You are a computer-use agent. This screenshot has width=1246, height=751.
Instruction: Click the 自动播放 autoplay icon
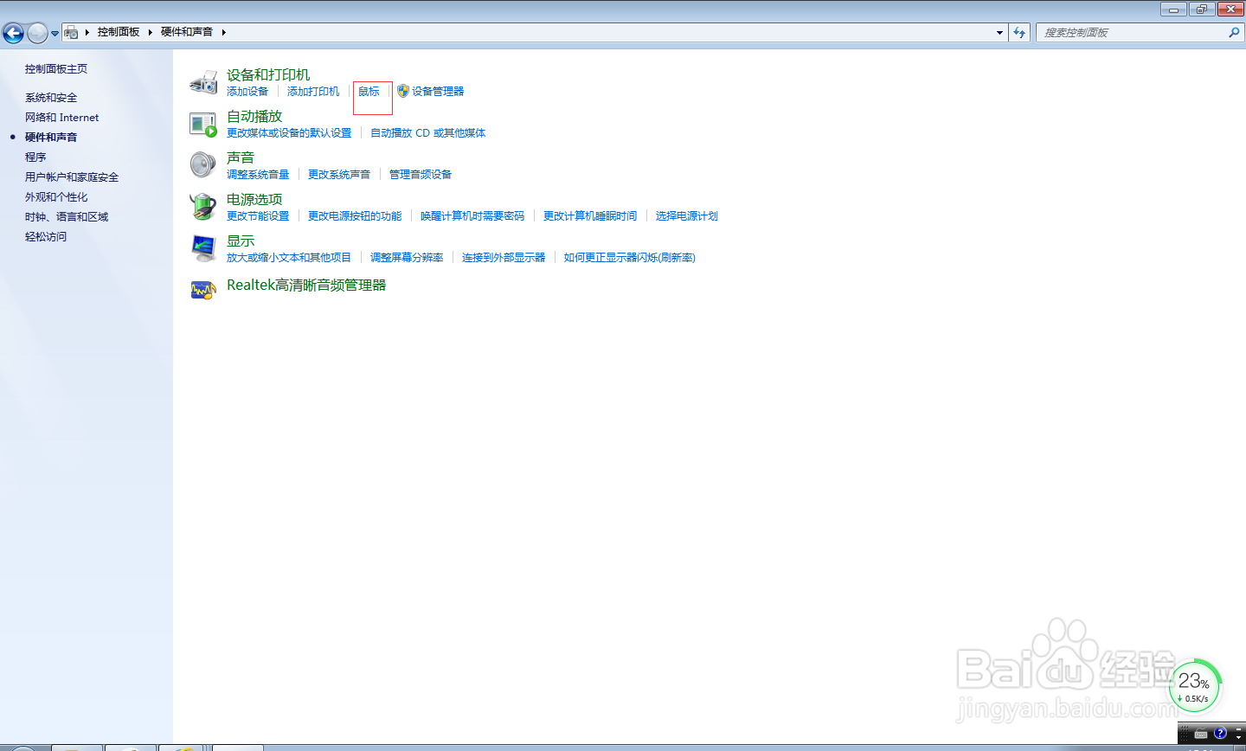click(x=204, y=124)
